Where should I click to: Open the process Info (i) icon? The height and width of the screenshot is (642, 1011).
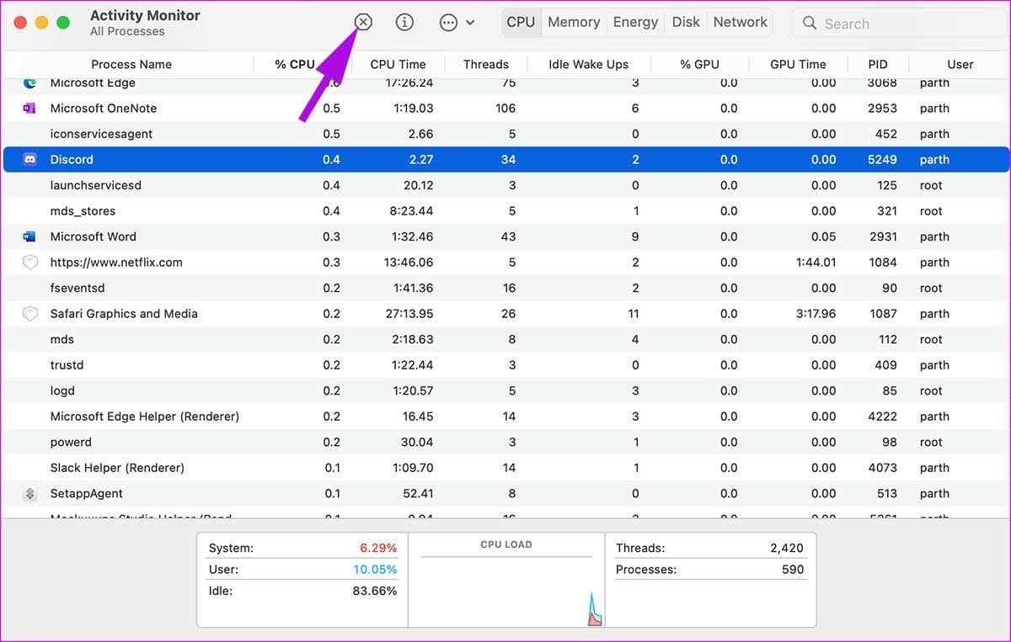pyautogui.click(x=404, y=23)
